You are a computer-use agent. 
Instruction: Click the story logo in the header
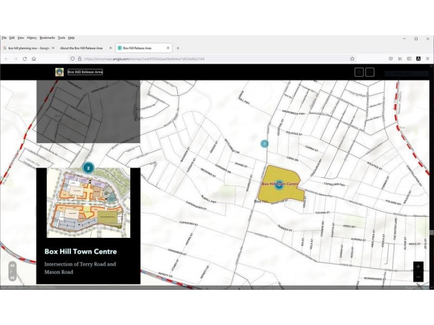pos(60,72)
